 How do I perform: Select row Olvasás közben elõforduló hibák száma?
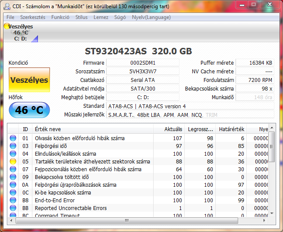[138, 138]
